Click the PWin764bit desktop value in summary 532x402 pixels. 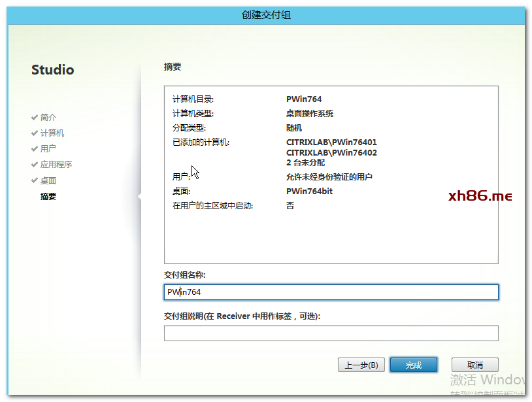point(309,192)
